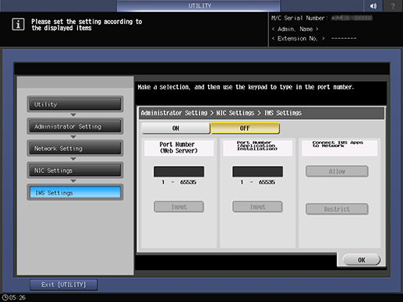Turn IWS Settings ON

(x=175, y=128)
